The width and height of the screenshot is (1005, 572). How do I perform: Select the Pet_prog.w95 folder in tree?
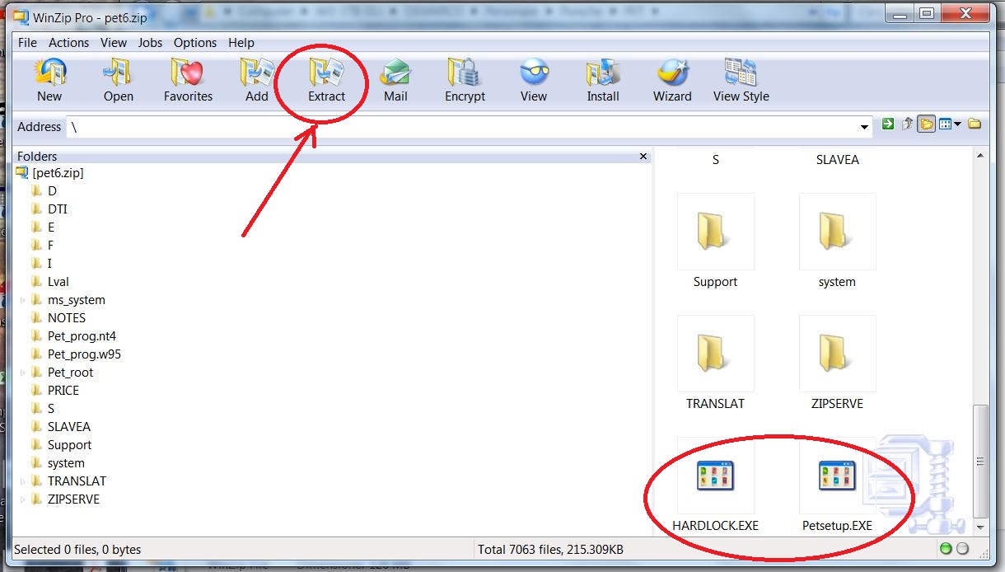84,354
